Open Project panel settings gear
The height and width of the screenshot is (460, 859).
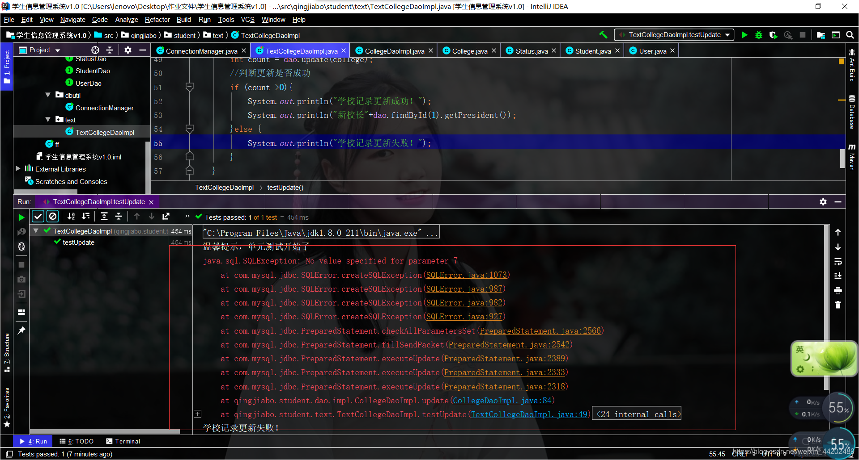coord(128,50)
